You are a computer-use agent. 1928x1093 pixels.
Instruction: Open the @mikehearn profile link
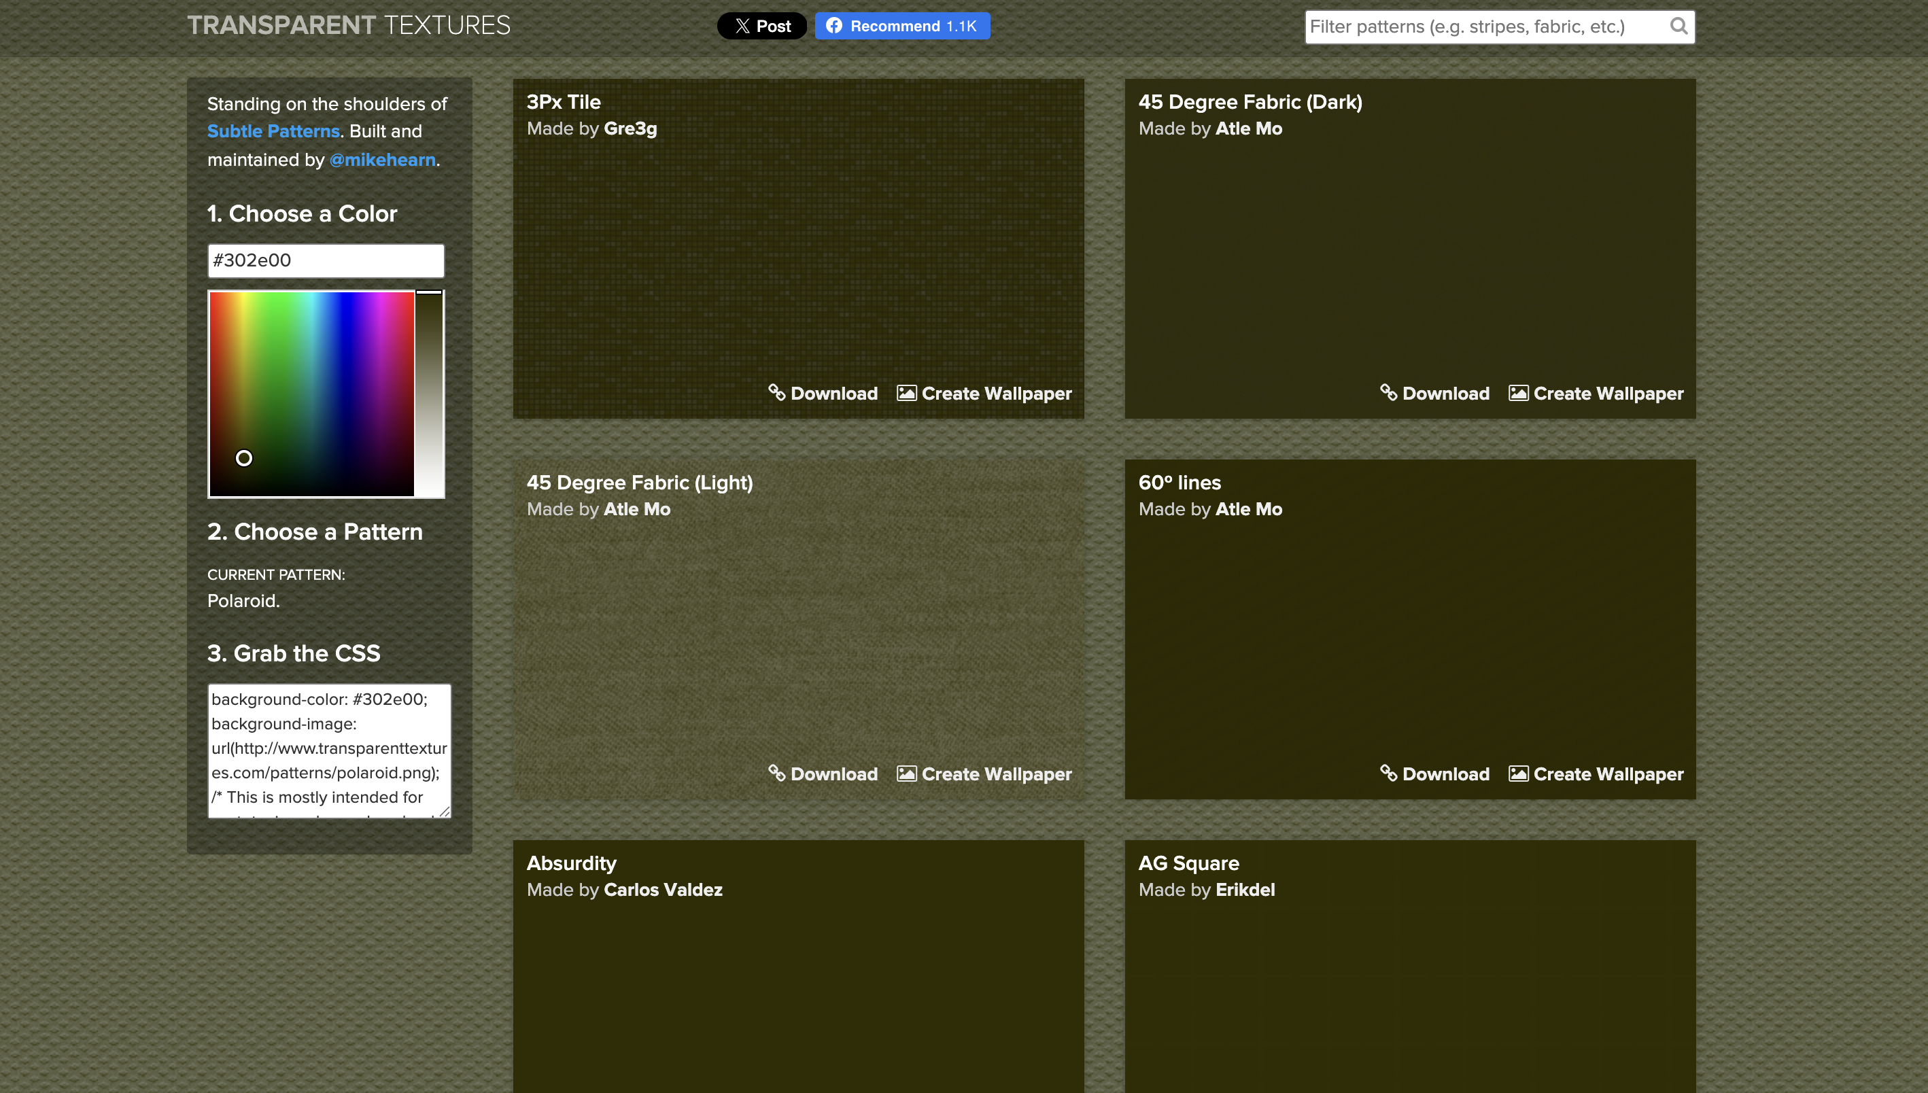(x=382, y=160)
